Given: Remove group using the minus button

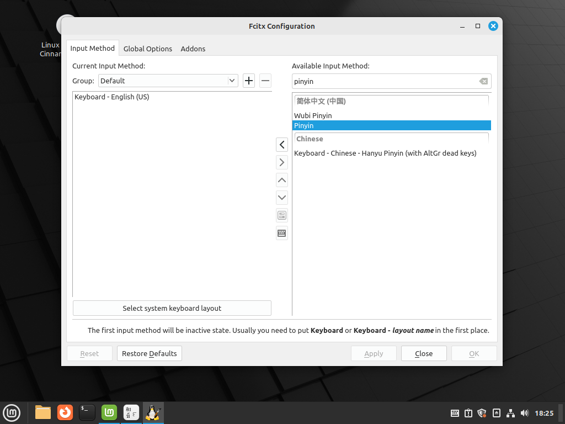Looking at the screenshot, I should [265, 81].
